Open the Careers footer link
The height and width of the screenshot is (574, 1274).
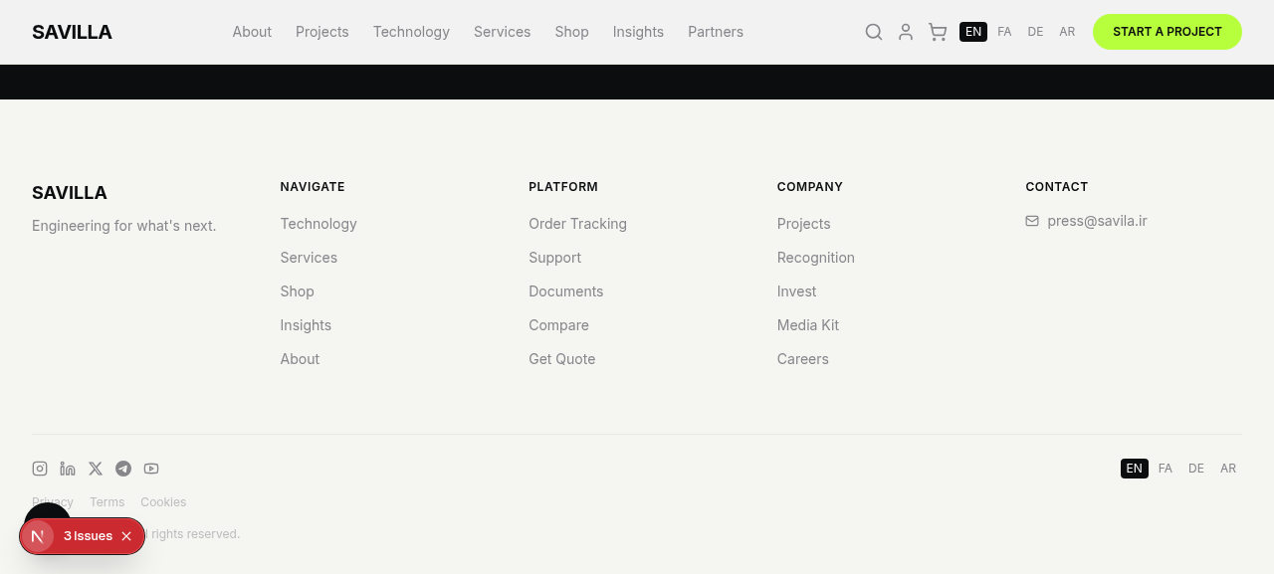tap(802, 359)
